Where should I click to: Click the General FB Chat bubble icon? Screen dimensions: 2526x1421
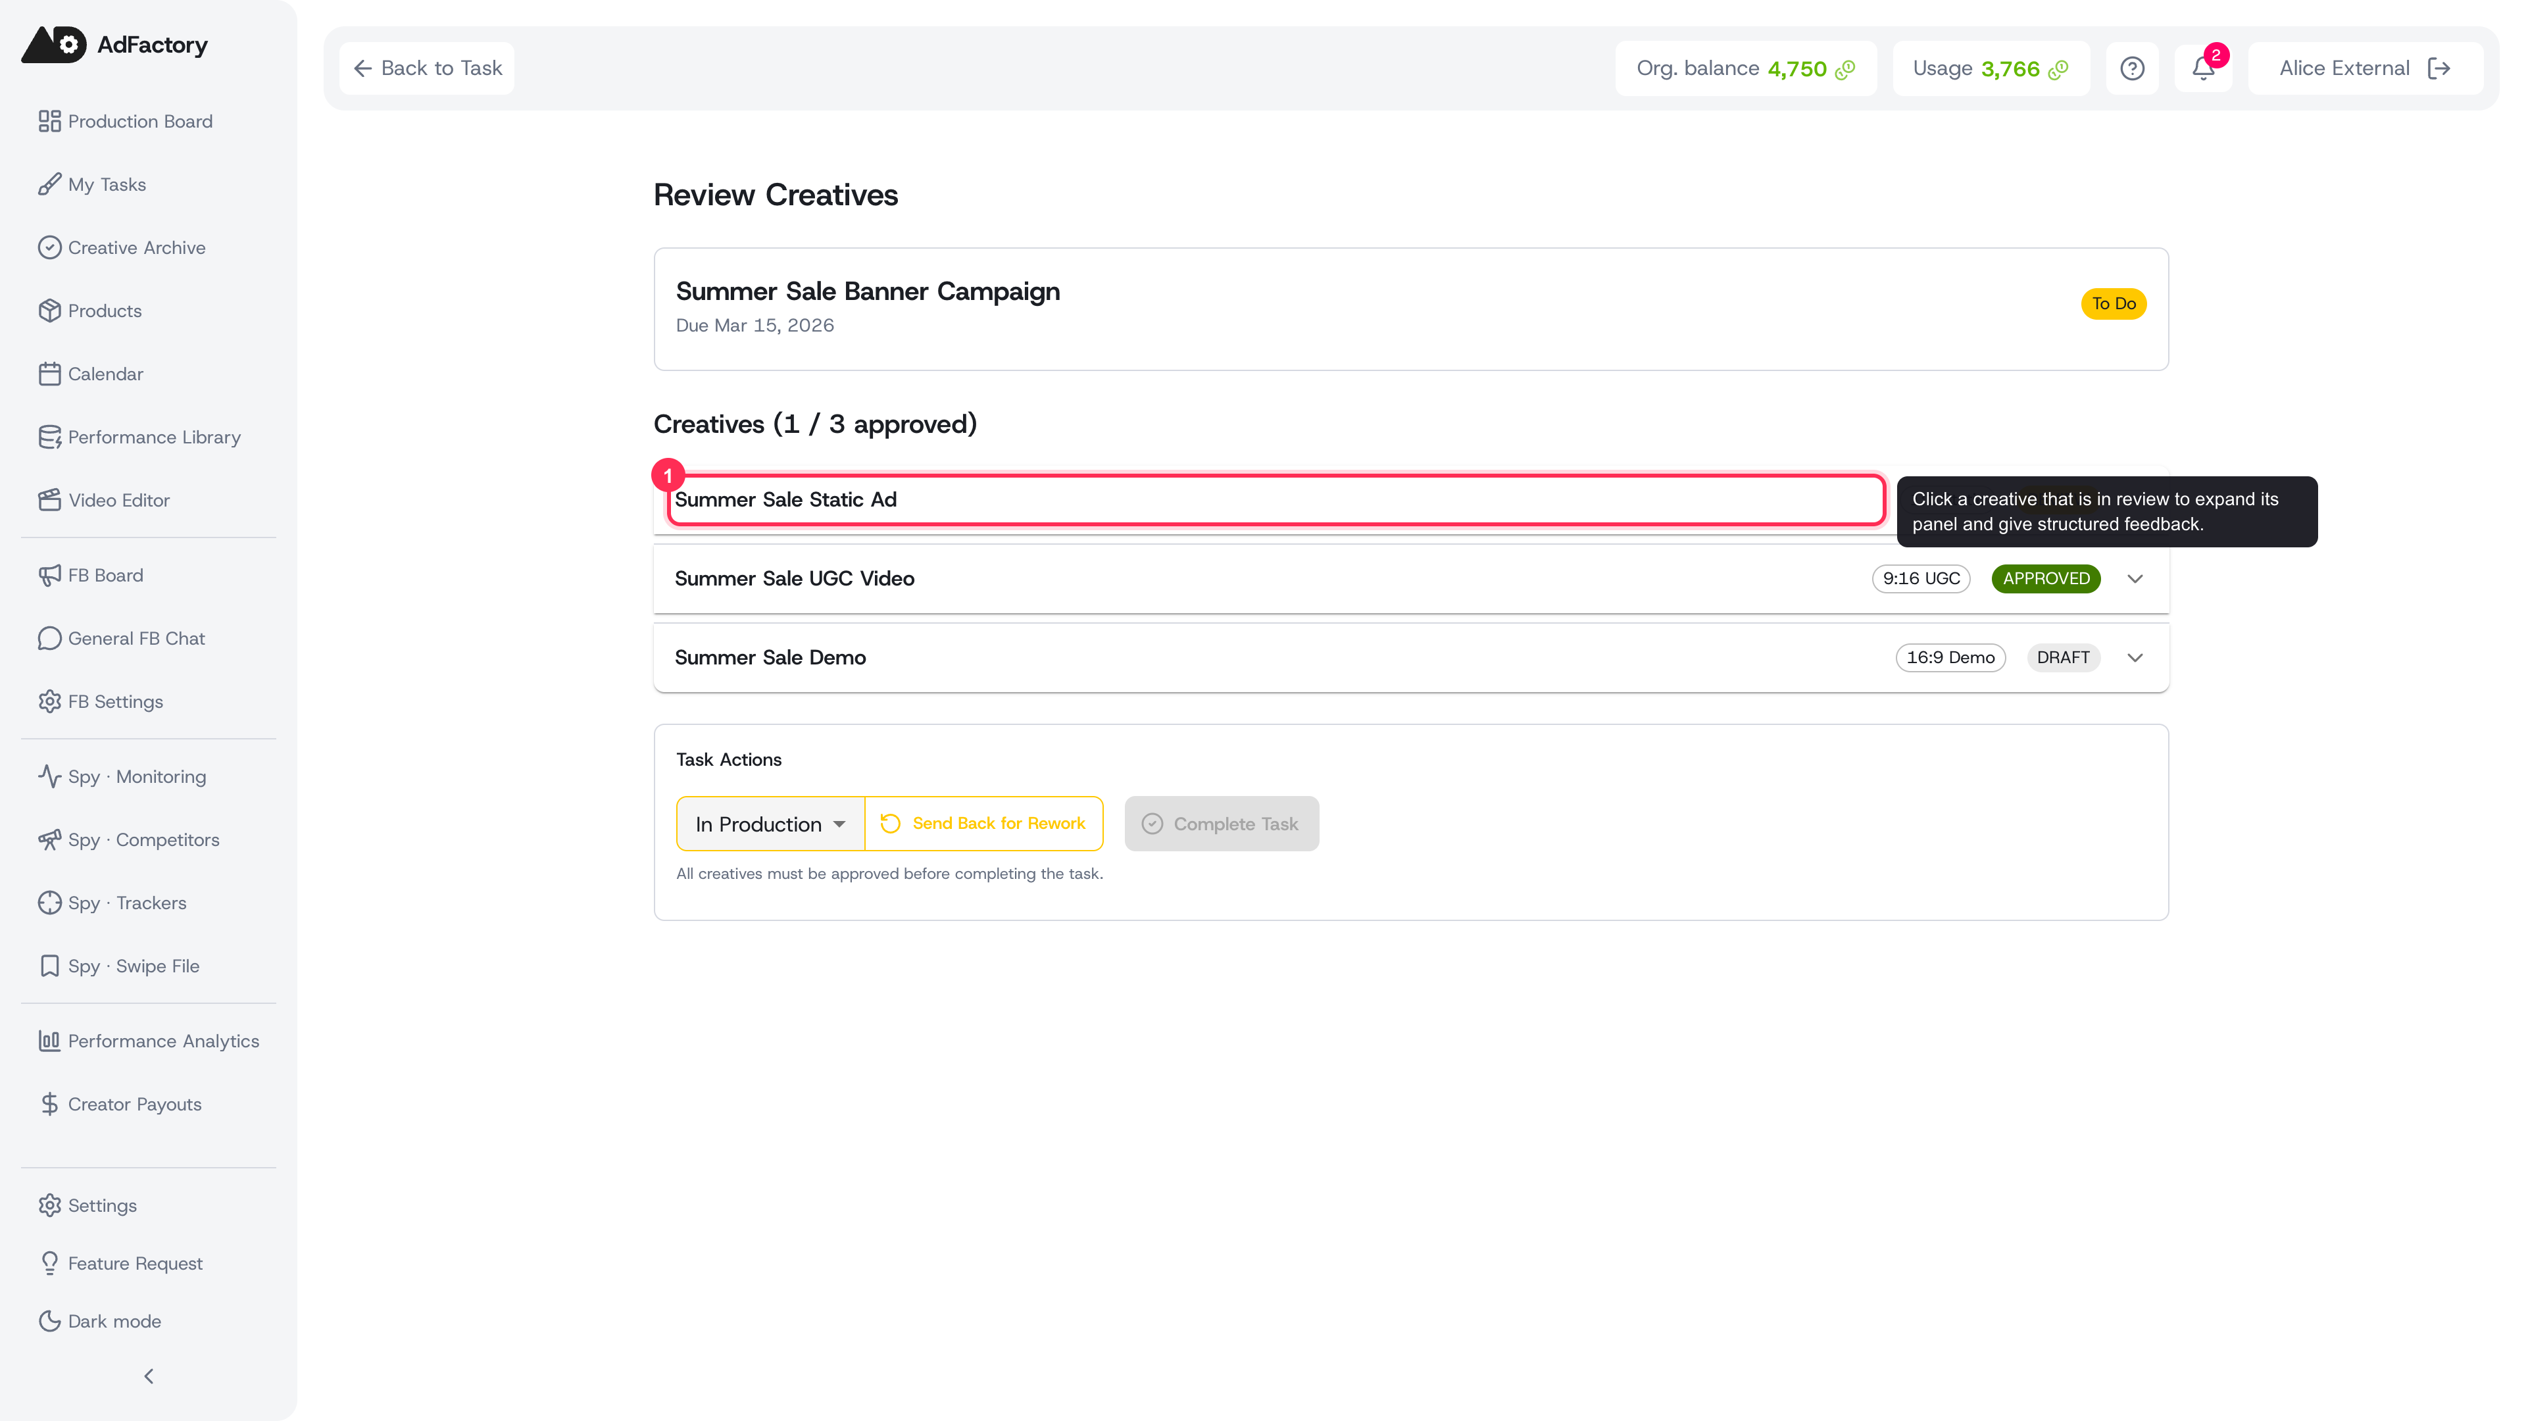pos(50,638)
